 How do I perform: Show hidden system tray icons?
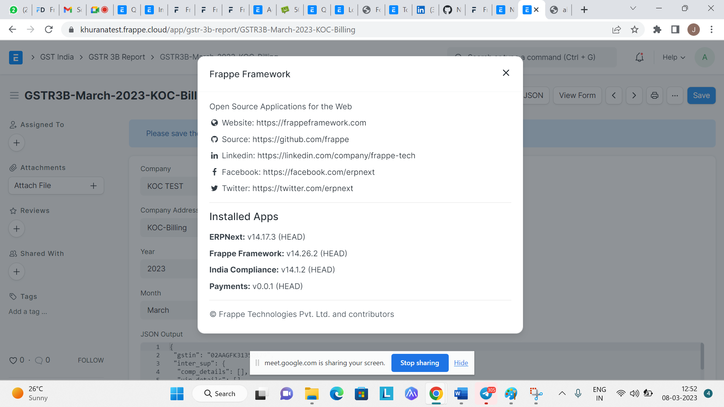(x=562, y=393)
